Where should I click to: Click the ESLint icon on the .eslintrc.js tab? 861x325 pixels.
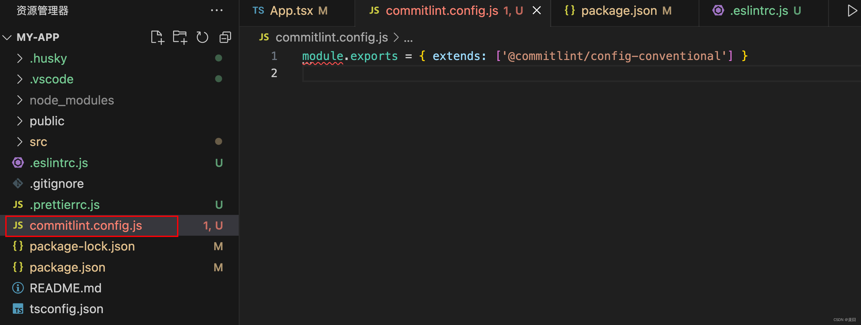718,10
